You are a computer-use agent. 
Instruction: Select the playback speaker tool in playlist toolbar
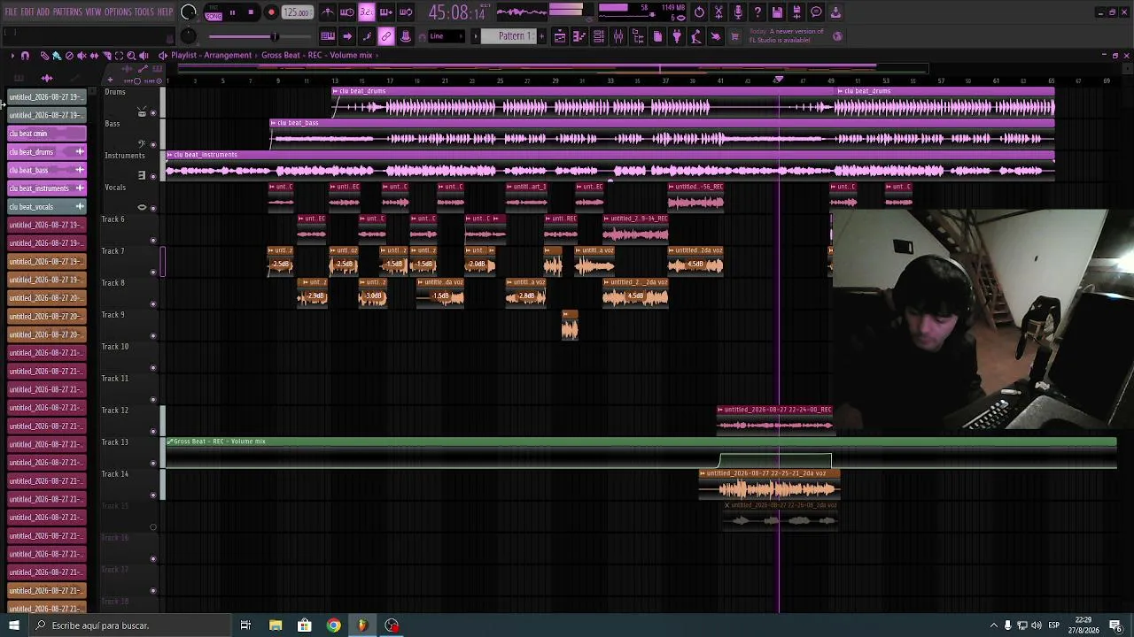[x=144, y=55]
